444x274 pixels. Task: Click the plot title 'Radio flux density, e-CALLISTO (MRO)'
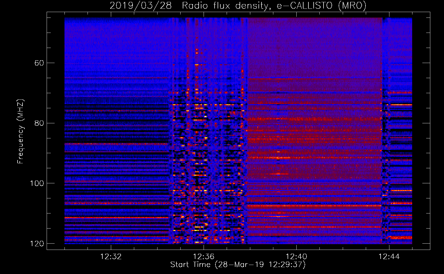[x=274, y=6]
